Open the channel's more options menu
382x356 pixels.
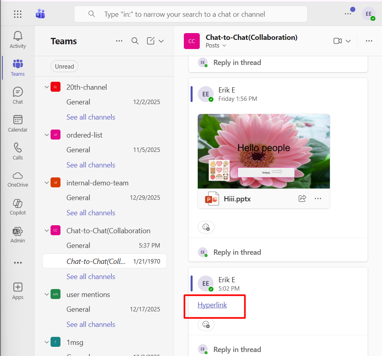pyautogui.click(x=369, y=41)
